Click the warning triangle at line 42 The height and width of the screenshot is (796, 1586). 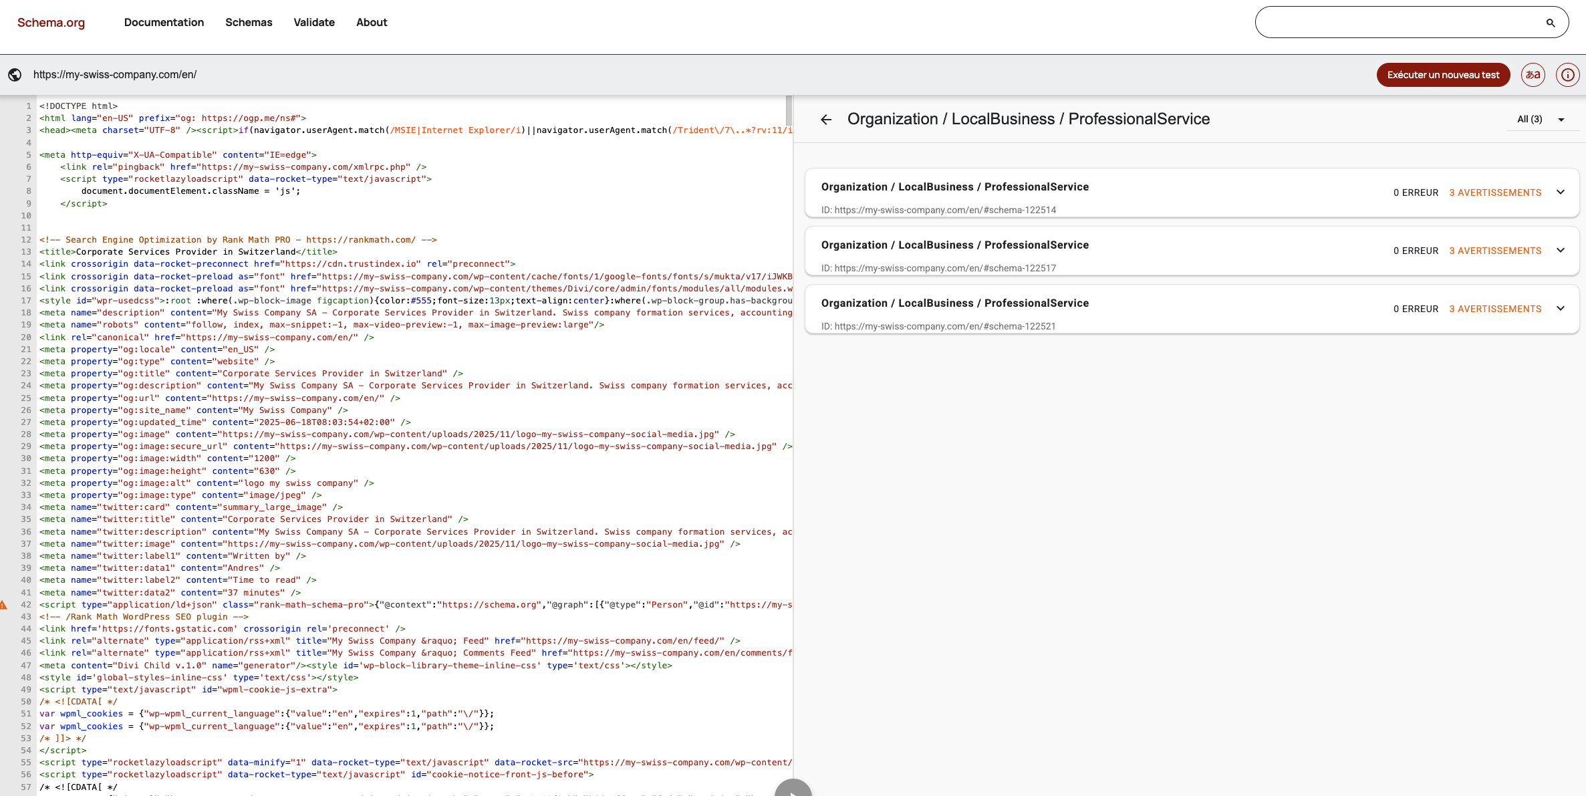click(x=3, y=605)
